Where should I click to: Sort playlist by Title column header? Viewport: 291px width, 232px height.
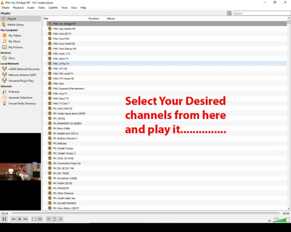click(64, 19)
